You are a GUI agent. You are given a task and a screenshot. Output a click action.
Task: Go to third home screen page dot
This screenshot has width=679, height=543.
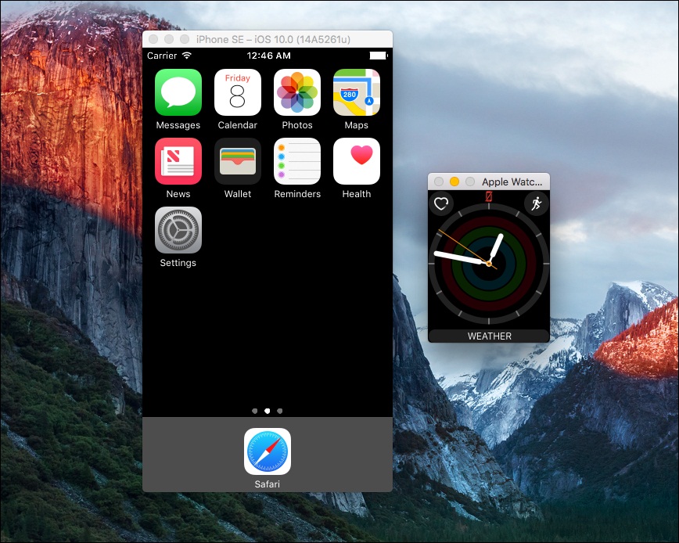pos(280,411)
